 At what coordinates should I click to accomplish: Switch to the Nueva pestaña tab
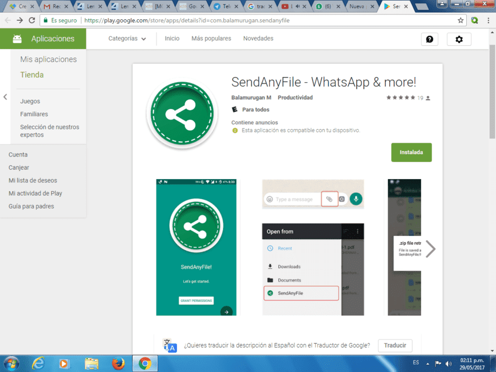pyautogui.click(x=361, y=6)
